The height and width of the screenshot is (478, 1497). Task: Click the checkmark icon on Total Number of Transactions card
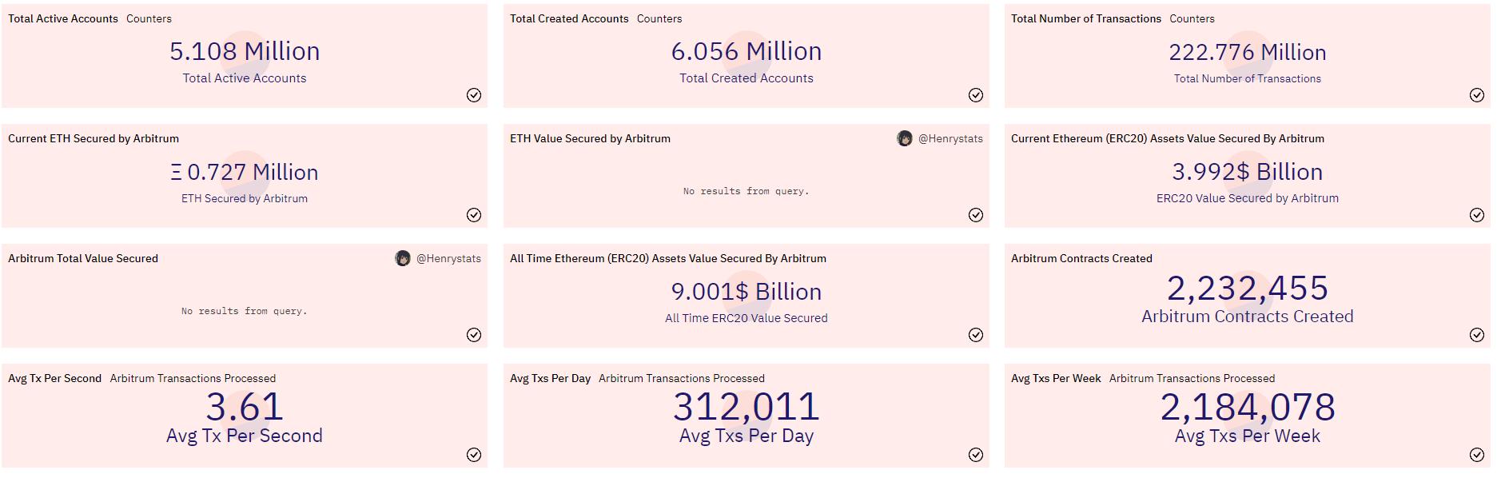(1477, 95)
